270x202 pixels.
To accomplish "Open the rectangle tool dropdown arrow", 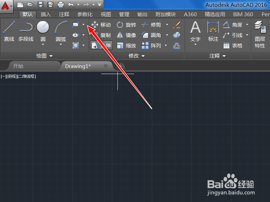I will [x=83, y=25].
